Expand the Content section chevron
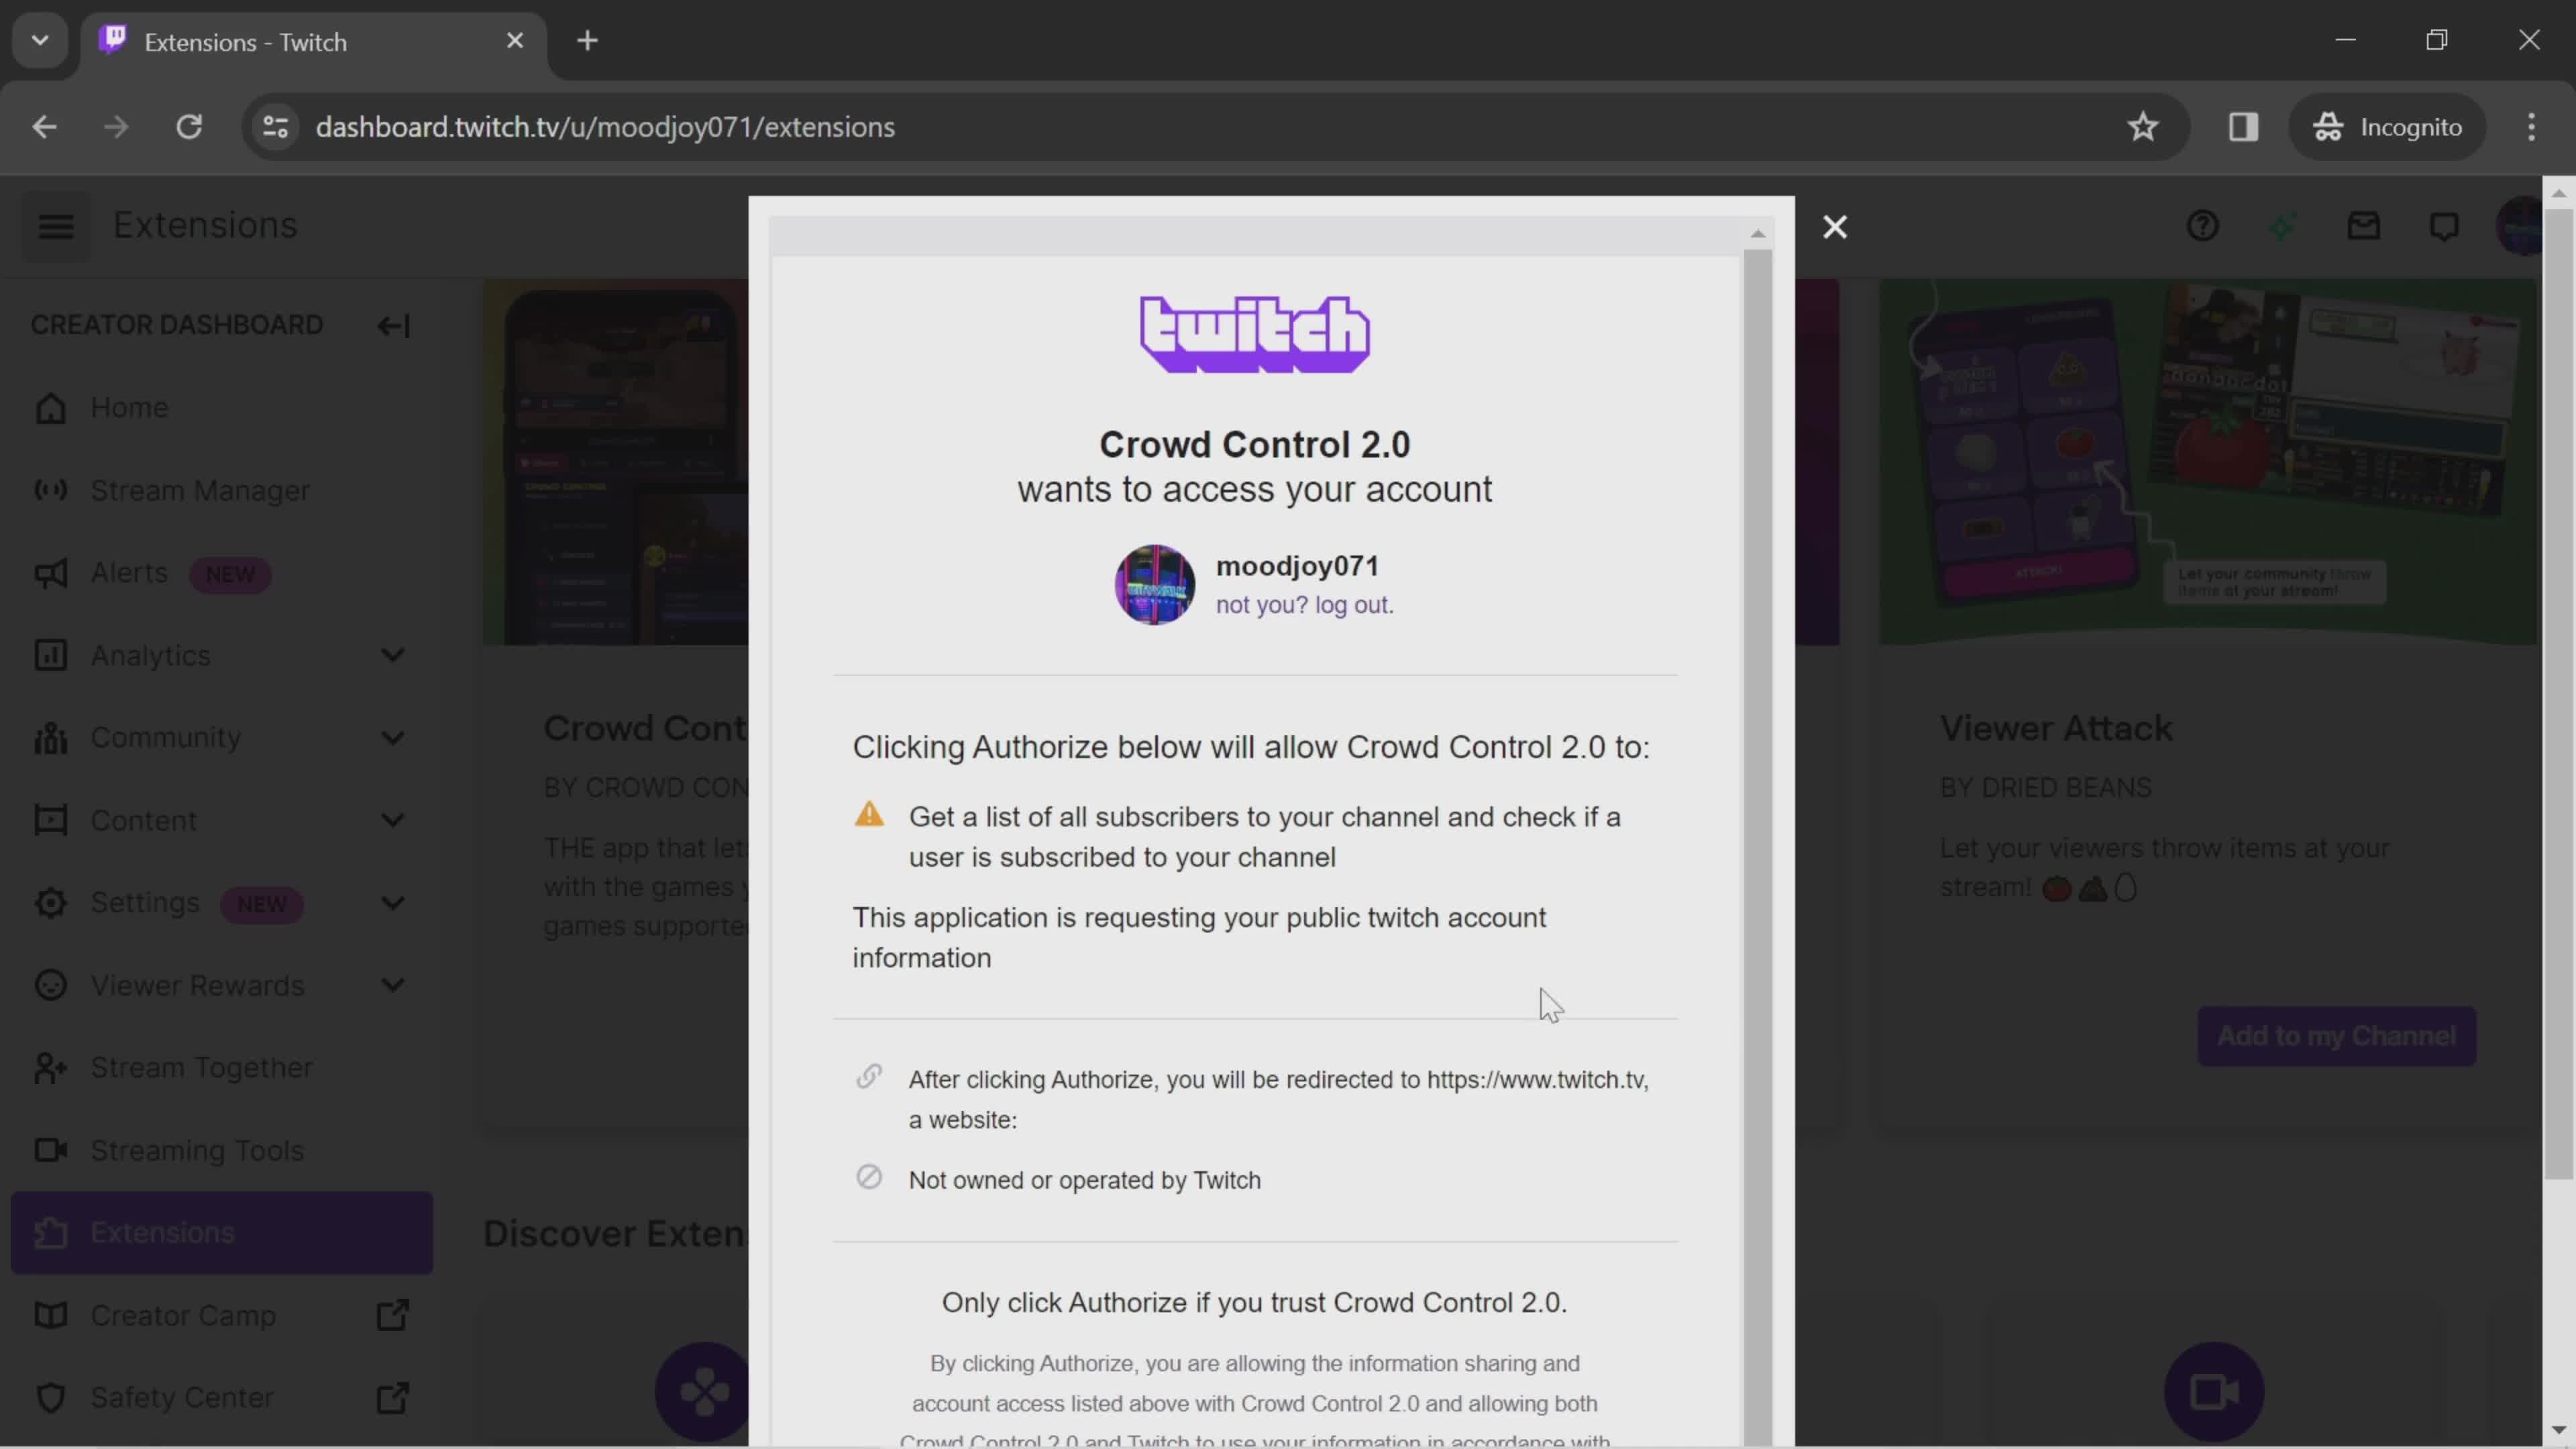2576x1449 pixels. click(393, 820)
